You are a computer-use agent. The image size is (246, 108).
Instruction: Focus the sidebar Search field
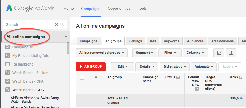tap(35, 24)
